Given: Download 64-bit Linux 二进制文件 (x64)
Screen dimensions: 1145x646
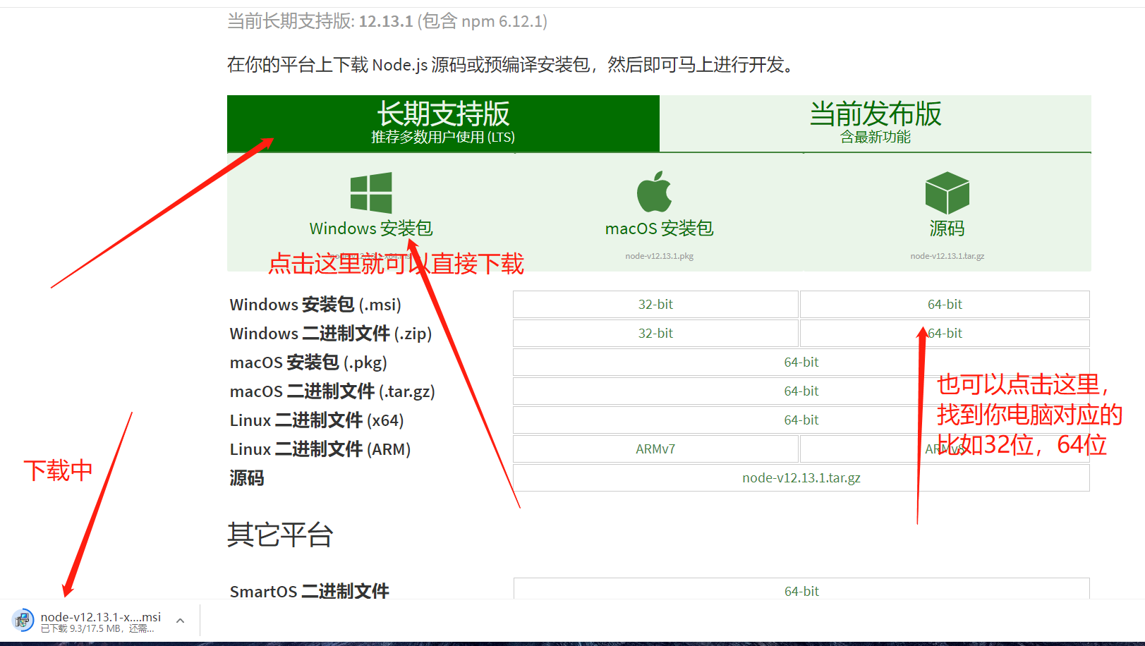Looking at the screenshot, I should pos(801,420).
